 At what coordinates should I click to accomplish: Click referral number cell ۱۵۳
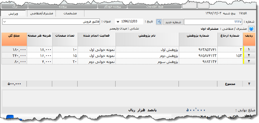pos(230,55)
